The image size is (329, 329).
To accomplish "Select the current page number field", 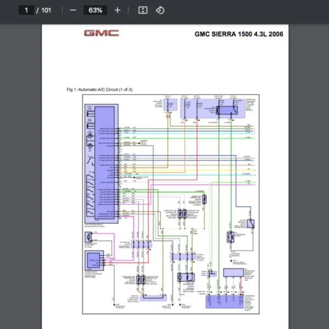I will pyautogui.click(x=26, y=10).
